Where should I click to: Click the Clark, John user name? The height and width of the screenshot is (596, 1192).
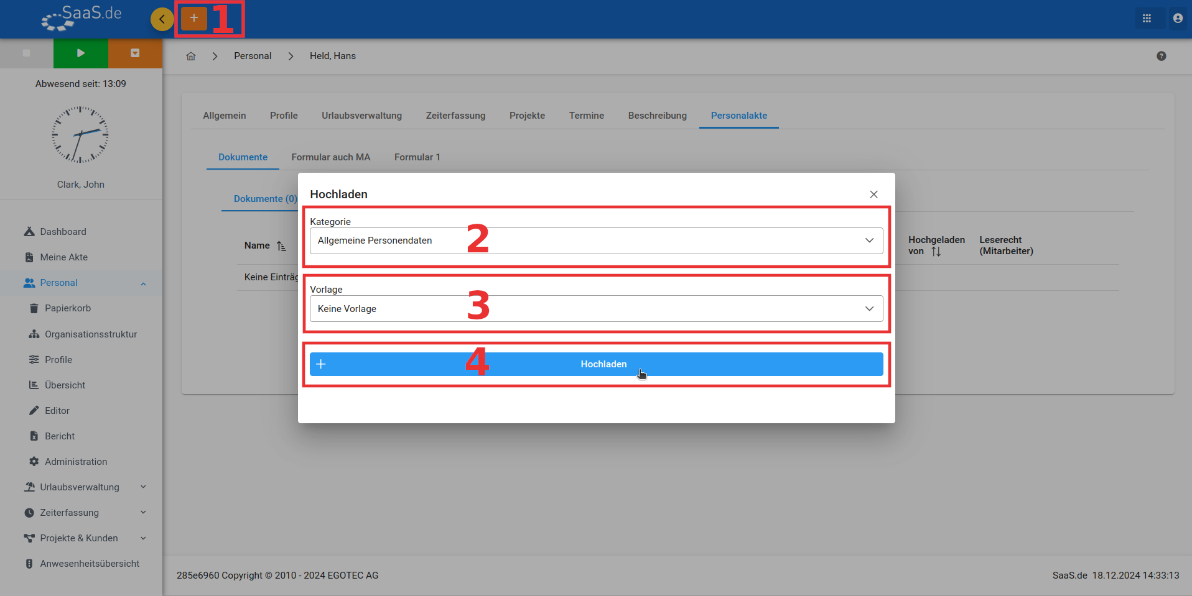click(x=81, y=185)
